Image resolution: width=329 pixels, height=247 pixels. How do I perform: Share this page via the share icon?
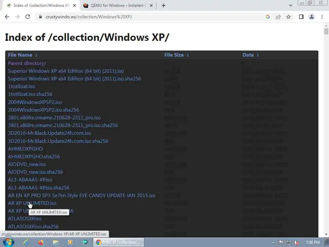click(278, 17)
